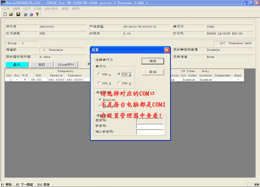Click the application icon in the title bar
Screen dimensions: 260x187
pyautogui.click(x=3, y=3)
